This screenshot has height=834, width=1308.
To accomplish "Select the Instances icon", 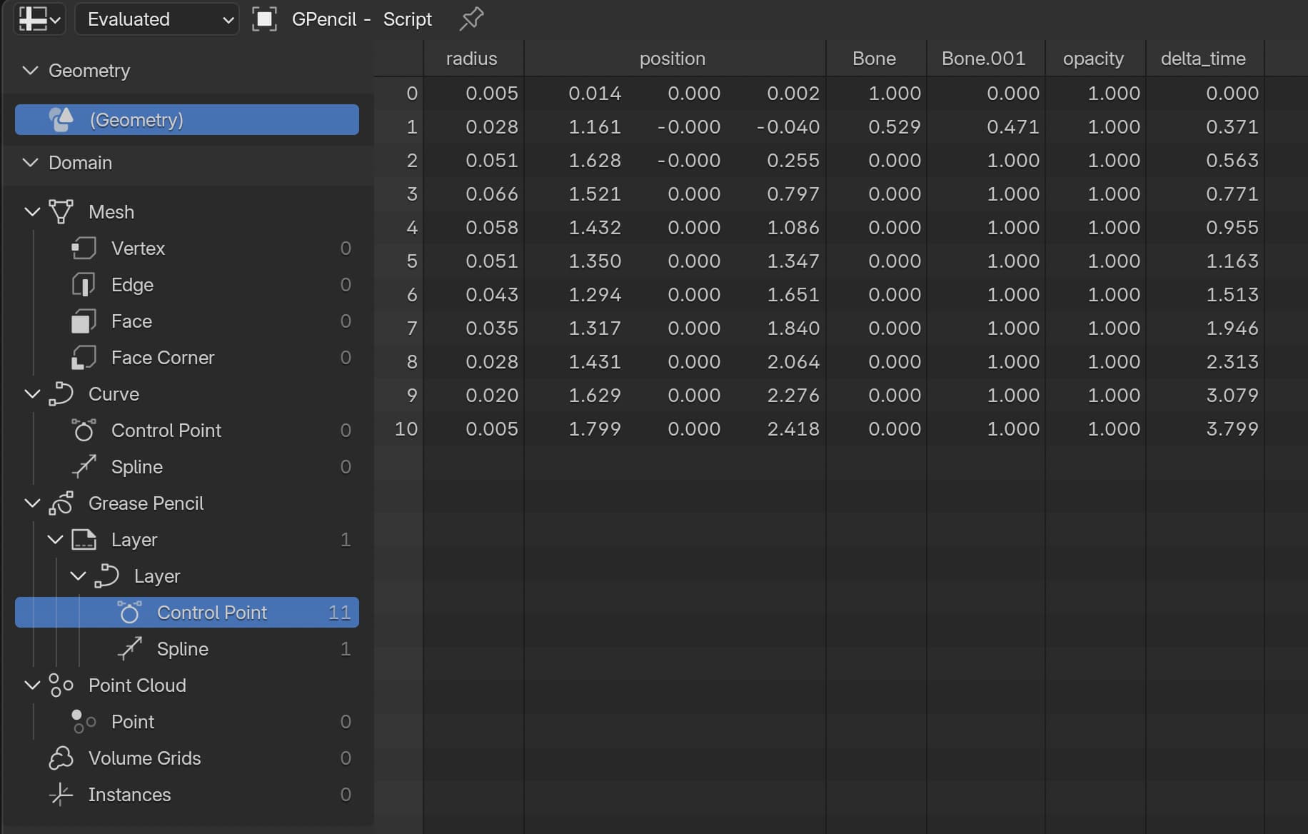I will pyautogui.click(x=61, y=795).
